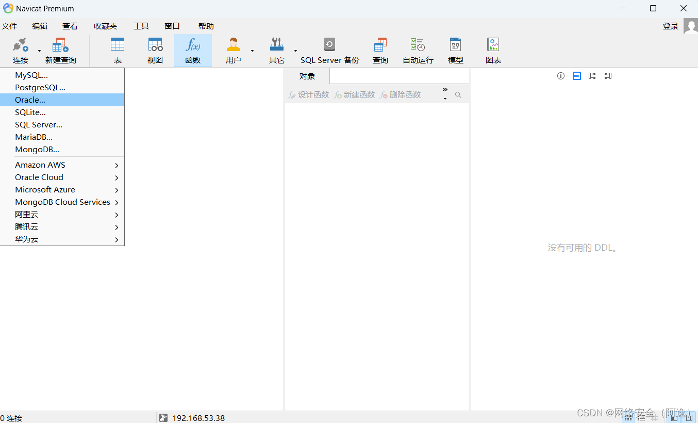Click the 192.168.53.38 status bar text
Image resolution: width=698 pixels, height=423 pixels.
coord(198,418)
